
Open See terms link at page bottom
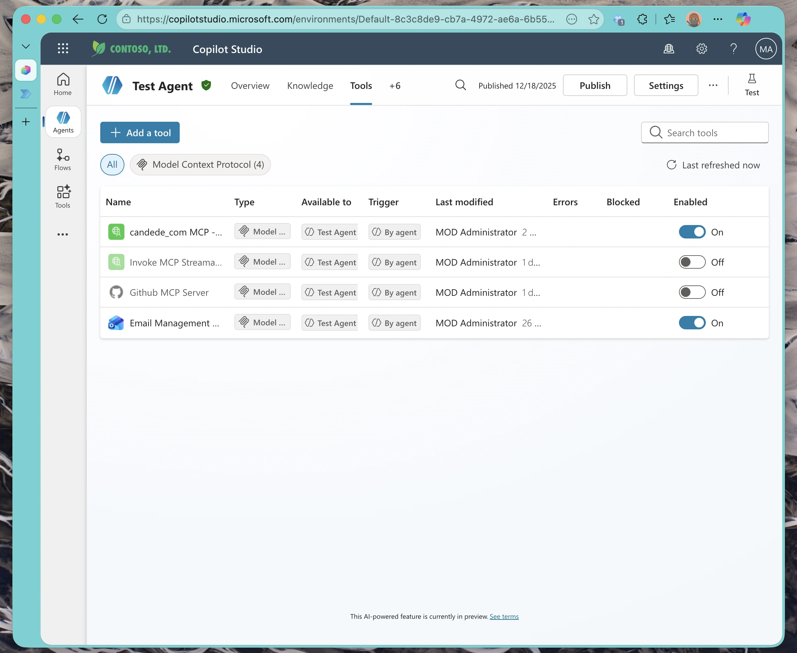click(504, 616)
